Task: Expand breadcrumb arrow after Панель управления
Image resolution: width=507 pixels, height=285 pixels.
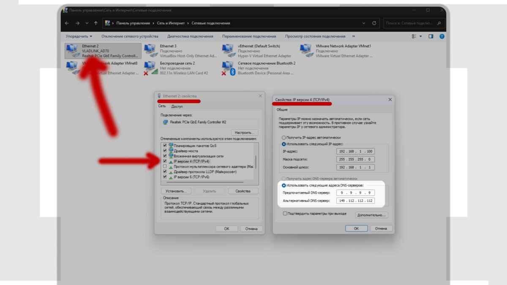Action: (x=153, y=23)
